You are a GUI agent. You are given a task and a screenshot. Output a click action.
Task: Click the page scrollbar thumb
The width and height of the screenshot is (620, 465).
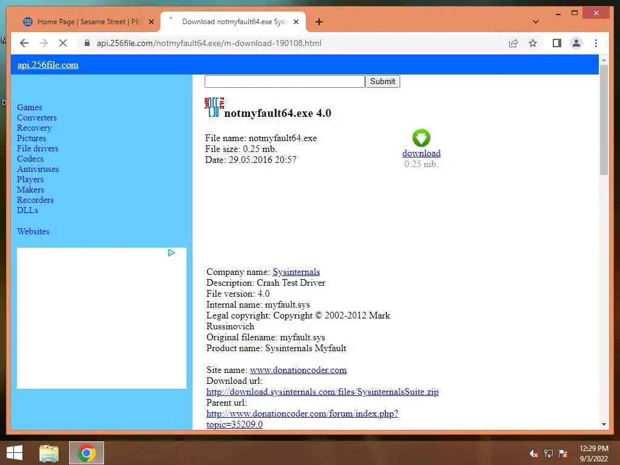pos(604,120)
